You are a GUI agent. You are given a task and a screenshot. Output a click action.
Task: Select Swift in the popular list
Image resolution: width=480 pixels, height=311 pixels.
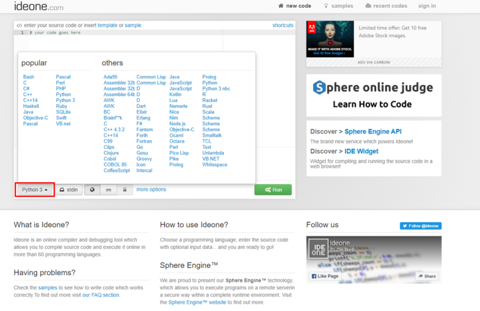(61, 117)
